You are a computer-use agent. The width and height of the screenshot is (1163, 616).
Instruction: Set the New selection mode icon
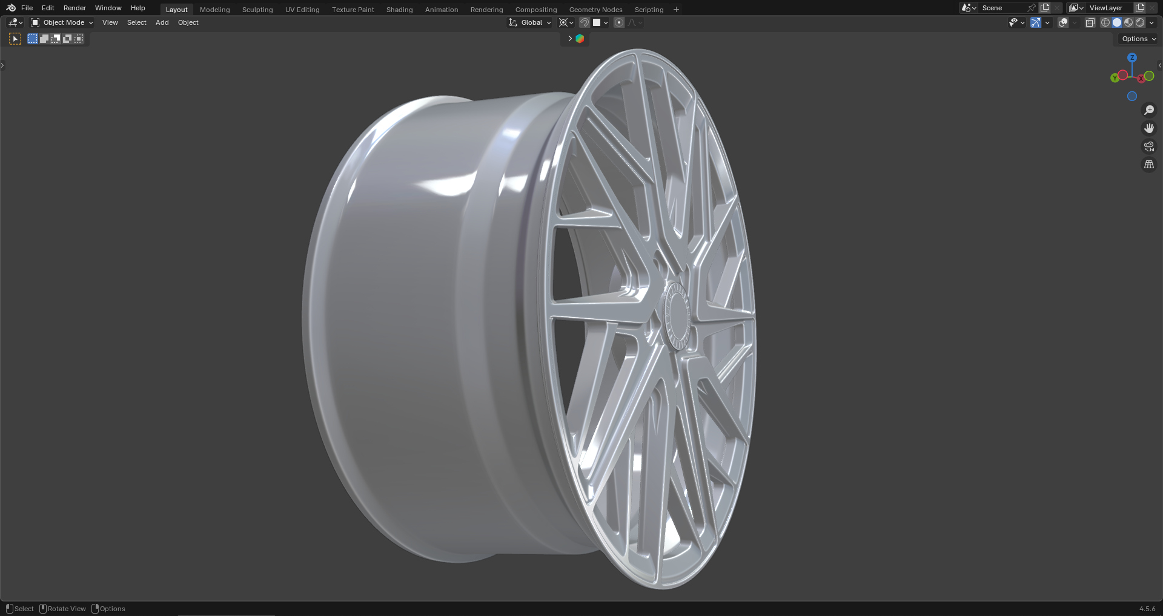(33, 39)
